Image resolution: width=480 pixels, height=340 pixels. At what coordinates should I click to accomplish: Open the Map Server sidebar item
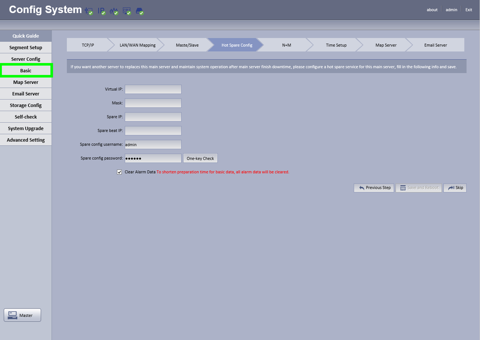point(26,82)
